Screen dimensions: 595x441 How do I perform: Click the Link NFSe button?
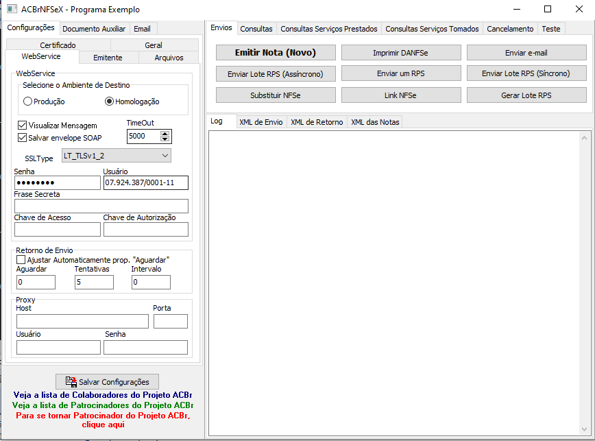click(401, 95)
